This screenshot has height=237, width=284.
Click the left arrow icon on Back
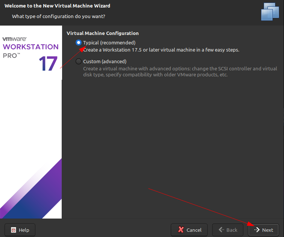(222, 230)
